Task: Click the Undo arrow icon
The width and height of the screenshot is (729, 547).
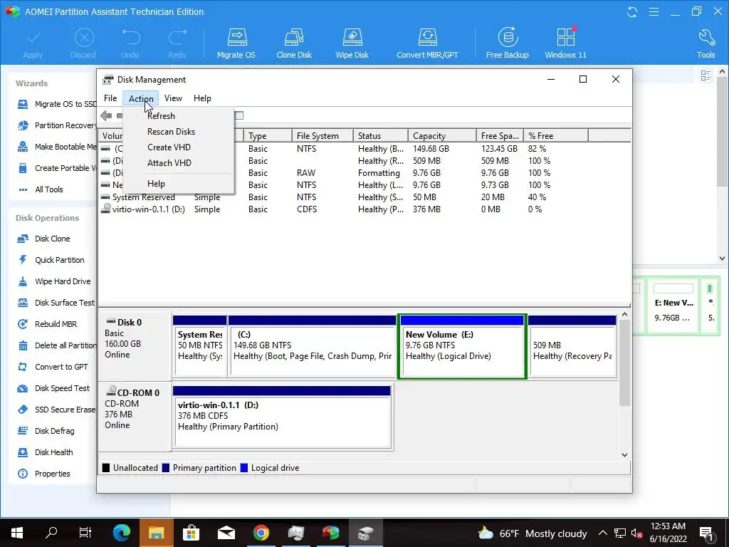Action: pyautogui.click(x=130, y=43)
